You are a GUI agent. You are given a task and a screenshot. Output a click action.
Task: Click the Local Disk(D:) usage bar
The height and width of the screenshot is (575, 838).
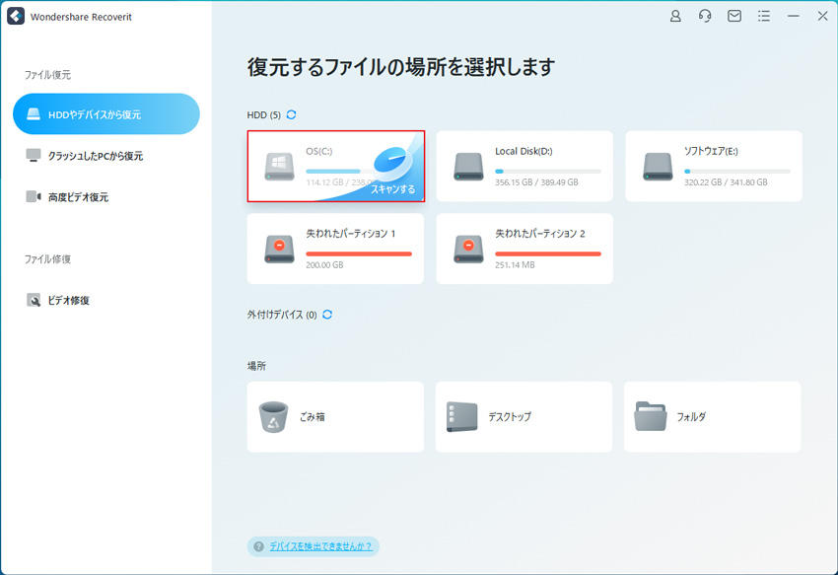pos(548,172)
